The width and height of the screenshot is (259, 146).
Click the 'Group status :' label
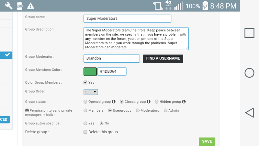point(36,102)
